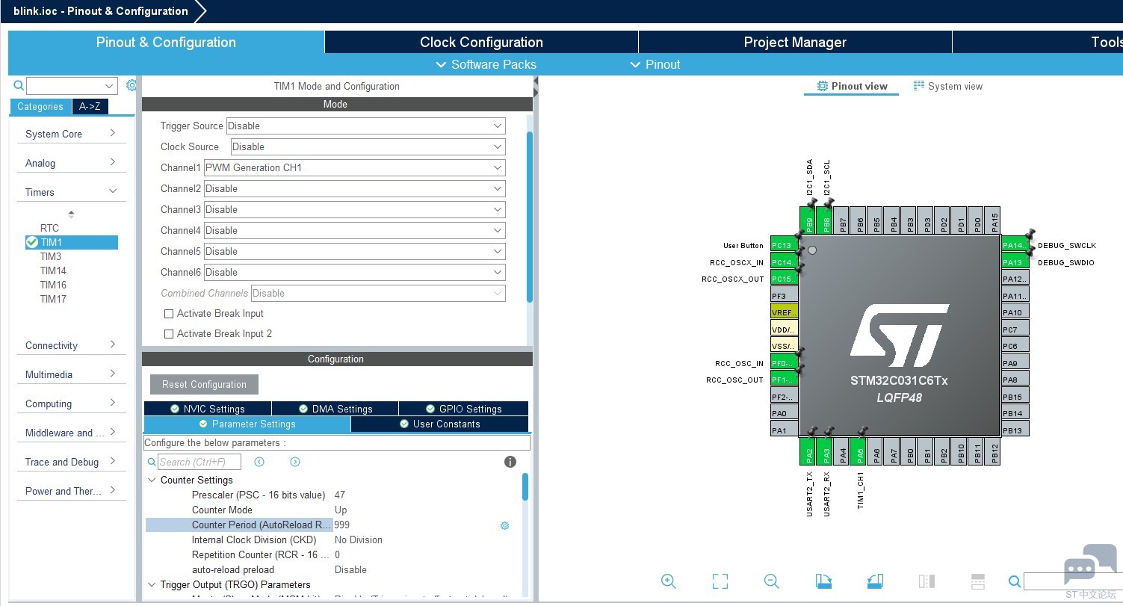Screen dimensions: 1123x606
Task: Open the Trigger Source dropdown
Action: [x=366, y=126]
